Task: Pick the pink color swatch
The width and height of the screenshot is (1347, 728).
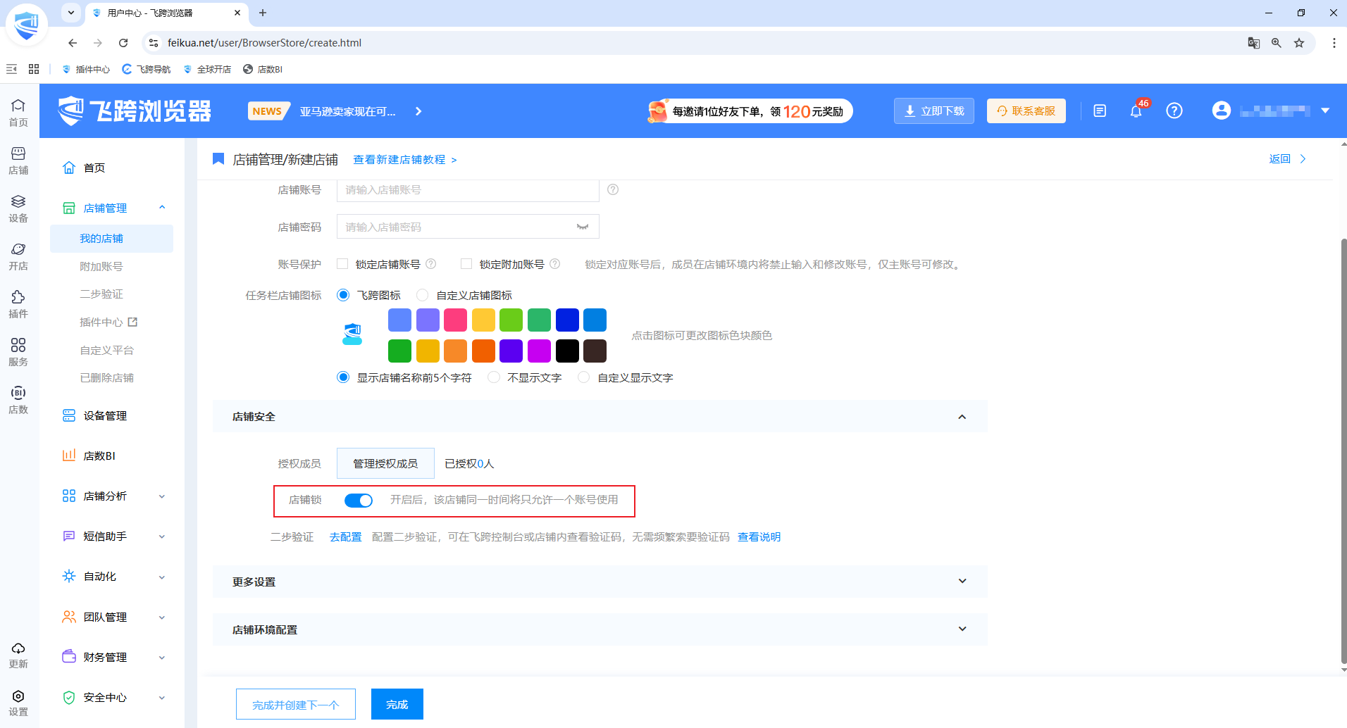Action: coord(455,320)
